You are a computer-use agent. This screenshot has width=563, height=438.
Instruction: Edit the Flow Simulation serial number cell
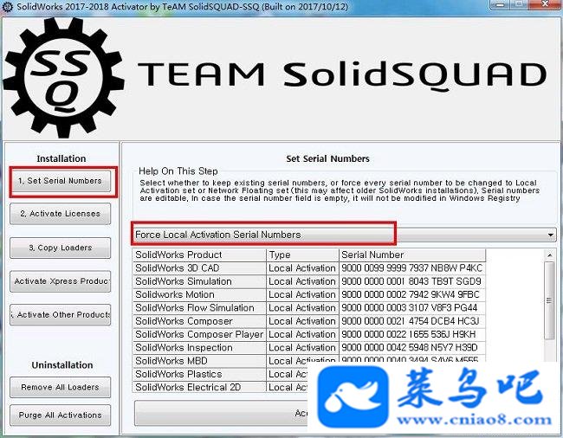tap(412, 308)
